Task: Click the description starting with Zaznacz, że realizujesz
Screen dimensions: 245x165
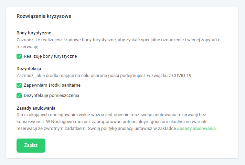Action: click(118, 43)
